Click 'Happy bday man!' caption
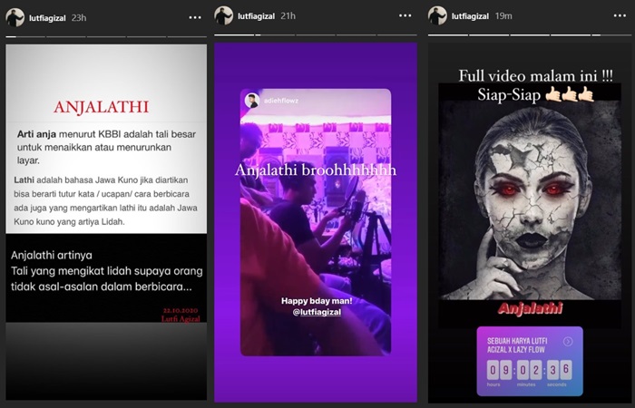 click(x=317, y=301)
